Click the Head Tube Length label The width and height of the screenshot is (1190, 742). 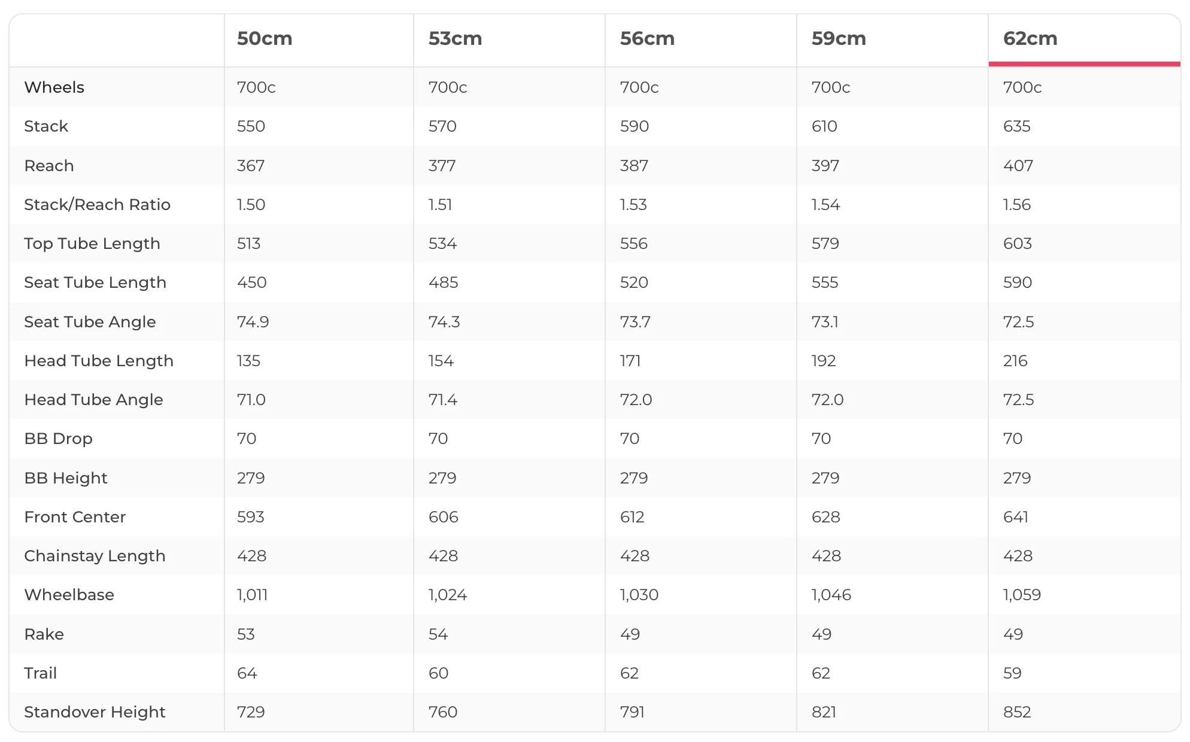pos(99,361)
